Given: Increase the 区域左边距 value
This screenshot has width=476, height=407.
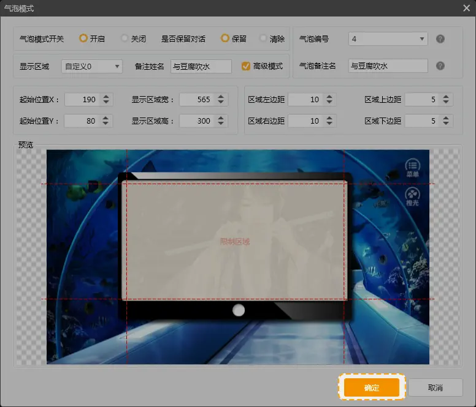Looking at the screenshot, I should point(331,96).
